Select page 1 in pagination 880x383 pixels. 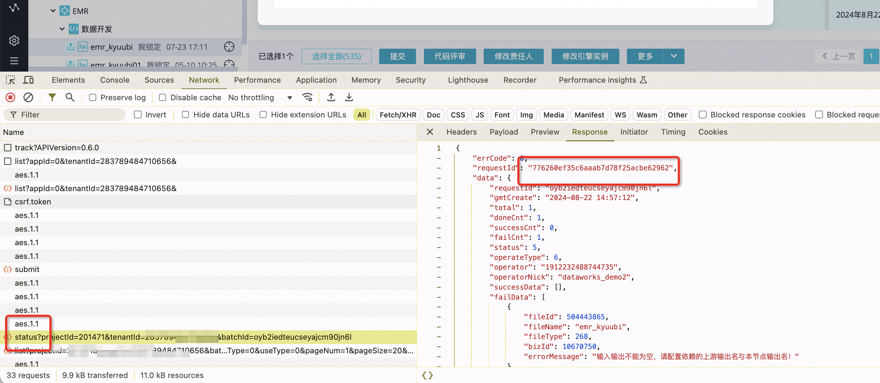pos(871,56)
